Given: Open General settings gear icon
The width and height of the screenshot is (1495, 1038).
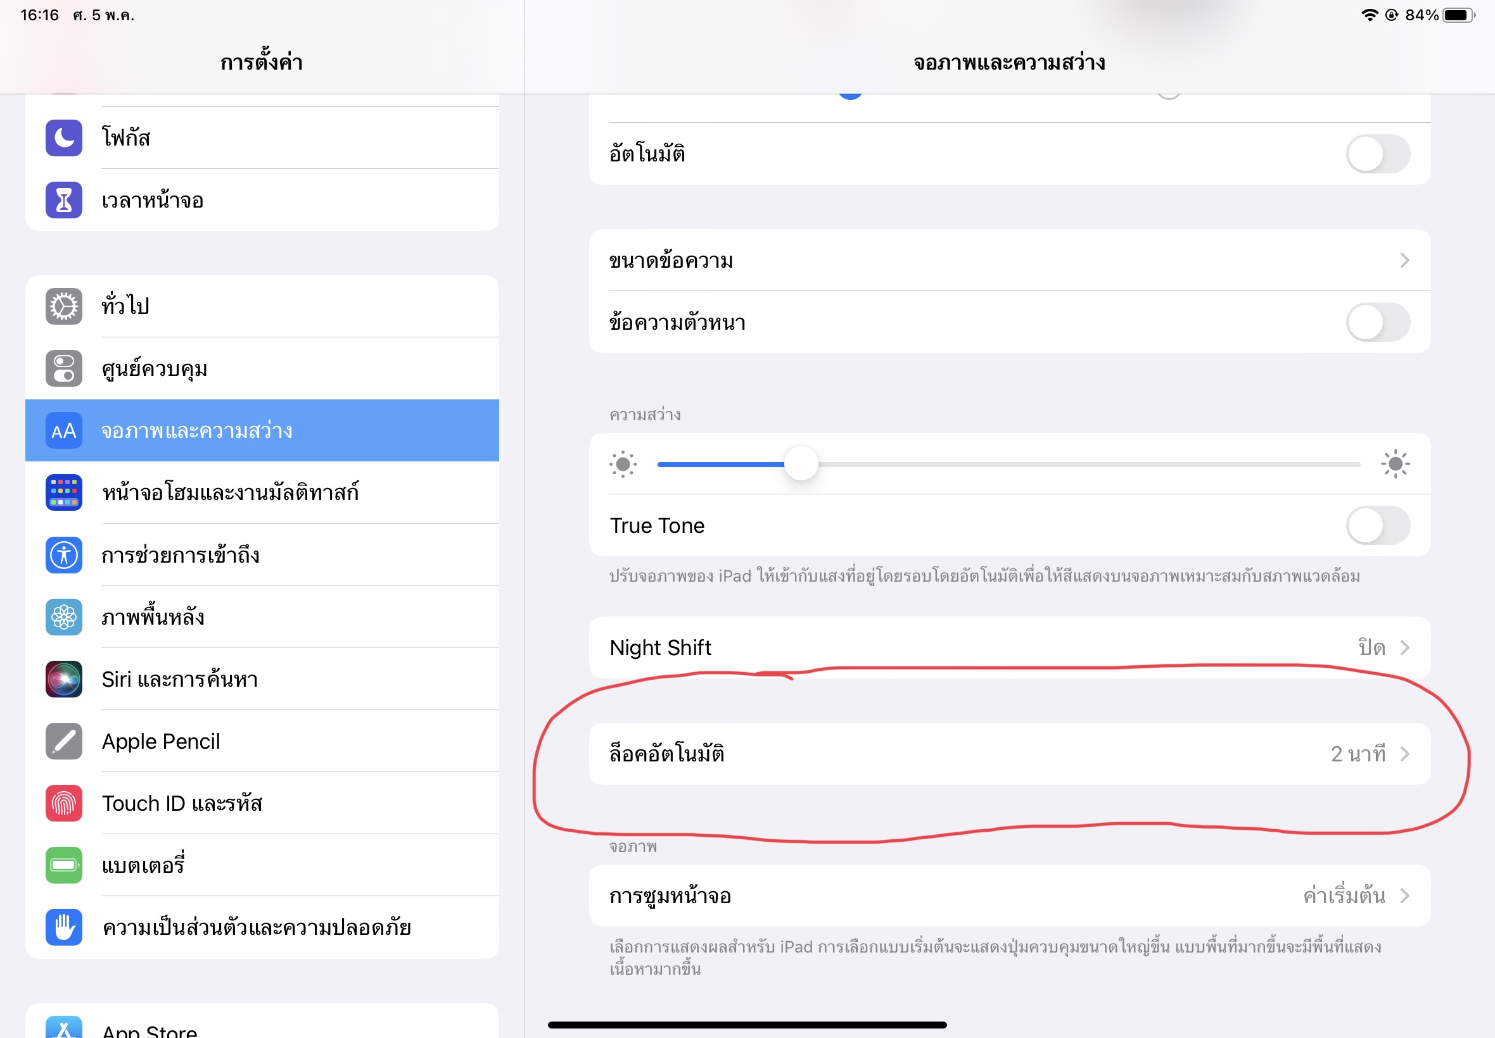Looking at the screenshot, I should (64, 306).
